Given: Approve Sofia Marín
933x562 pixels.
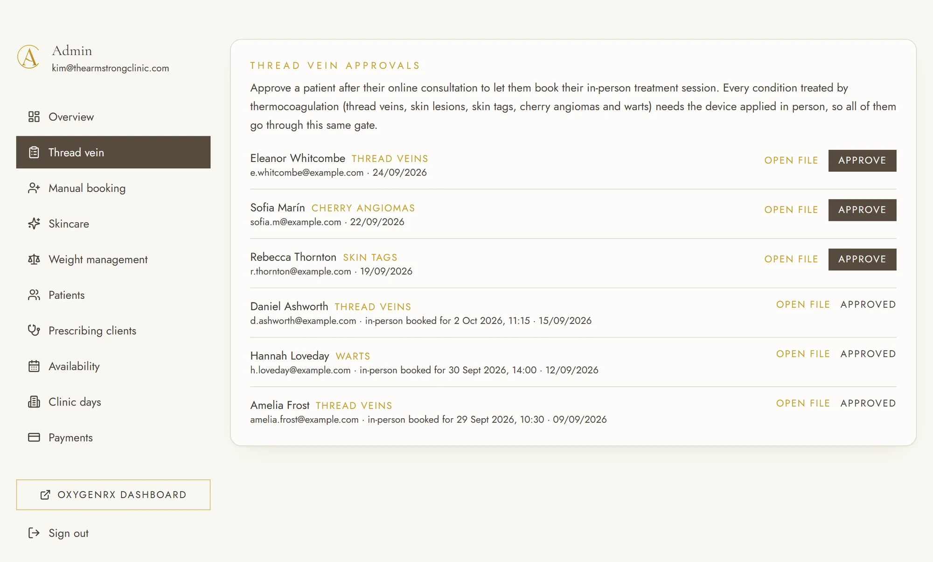Looking at the screenshot, I should coord(862,210).
